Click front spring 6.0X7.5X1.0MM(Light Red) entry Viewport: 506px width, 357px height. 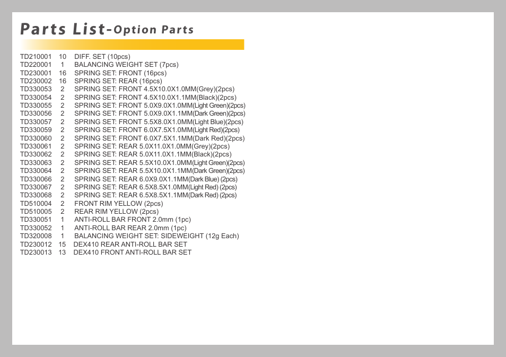coord(157,130)
